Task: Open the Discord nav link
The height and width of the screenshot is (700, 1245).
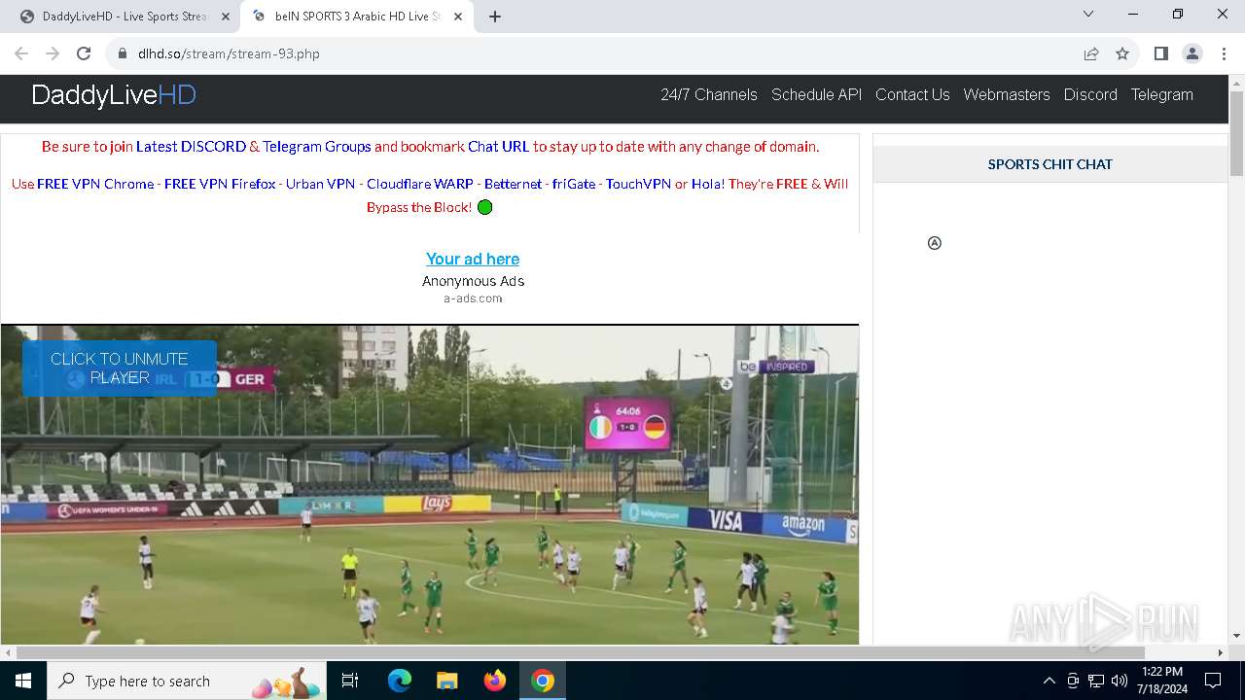Action: click(x=1090, y=94)
